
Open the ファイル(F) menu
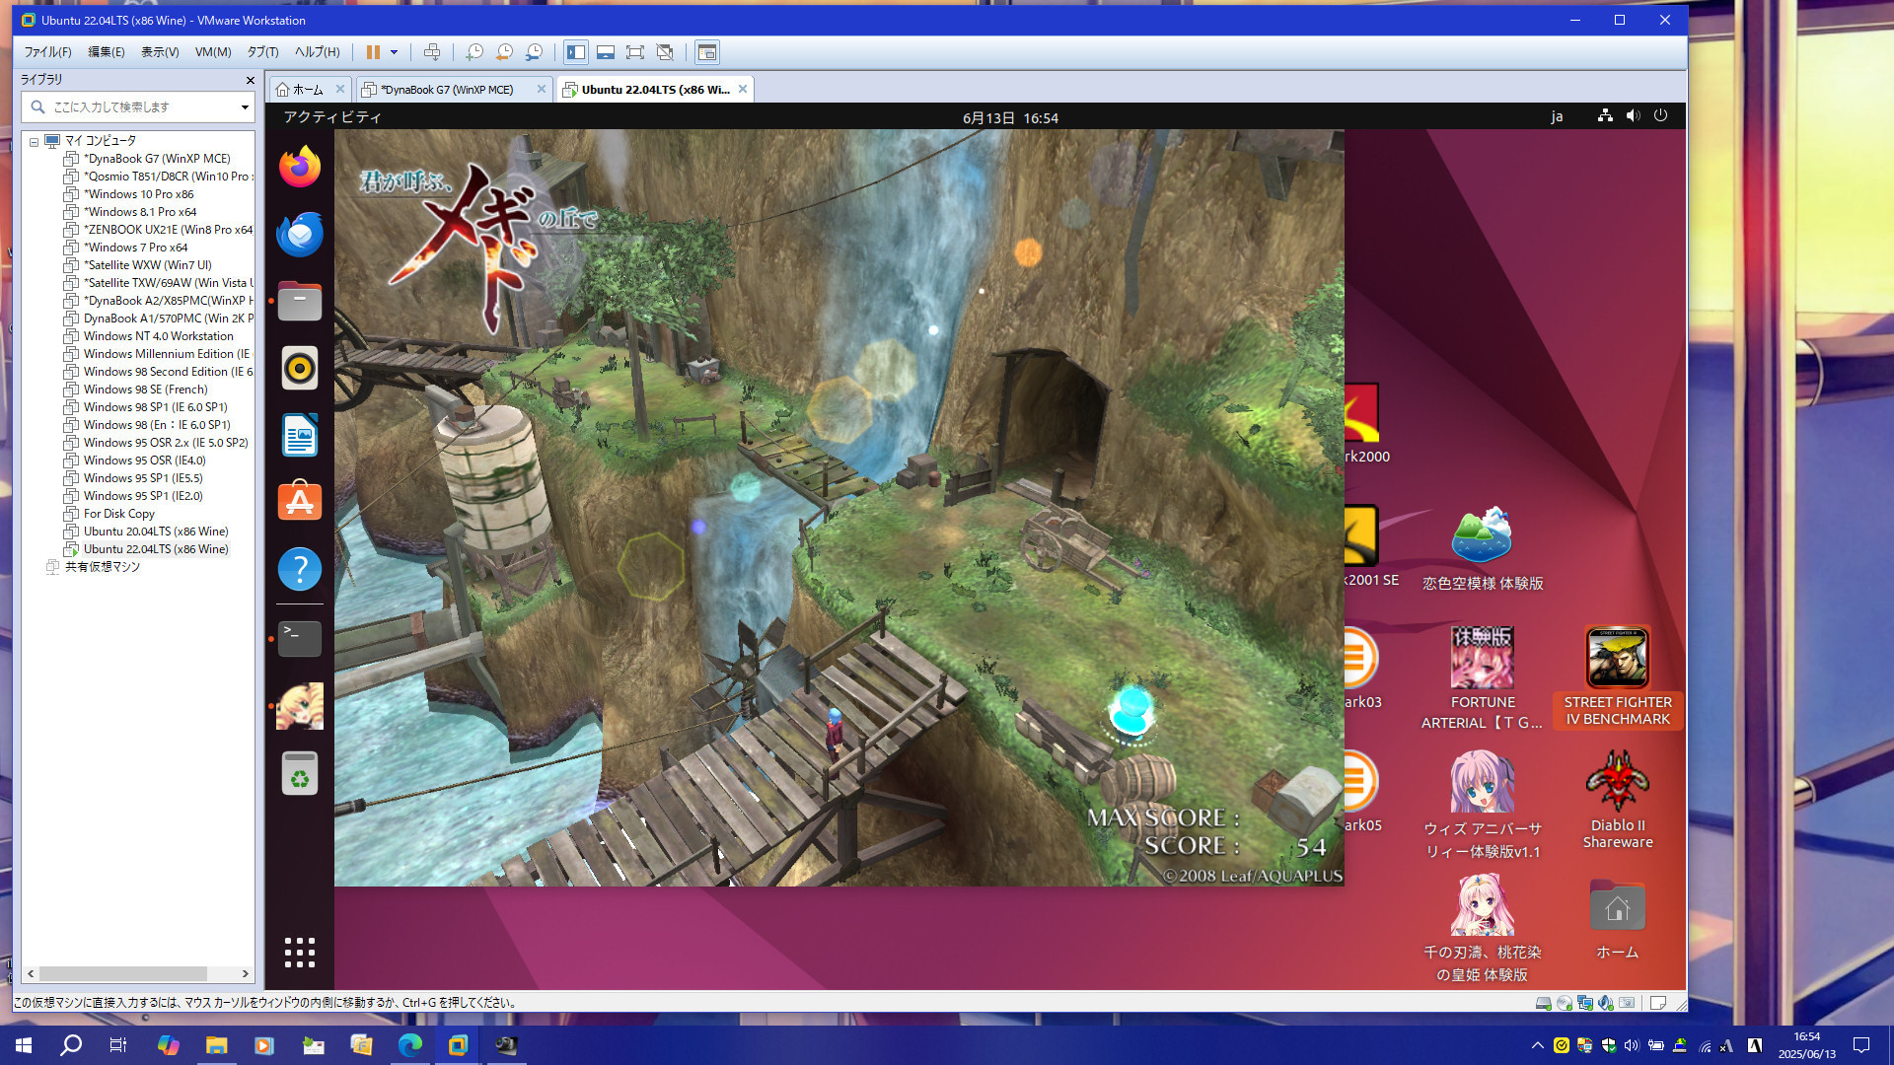[x=47, y=52]
